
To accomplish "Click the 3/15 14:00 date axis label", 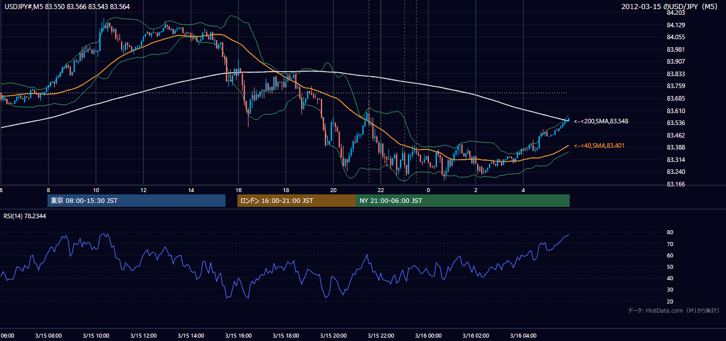I will pyautogui.click(x=191, y=336).
